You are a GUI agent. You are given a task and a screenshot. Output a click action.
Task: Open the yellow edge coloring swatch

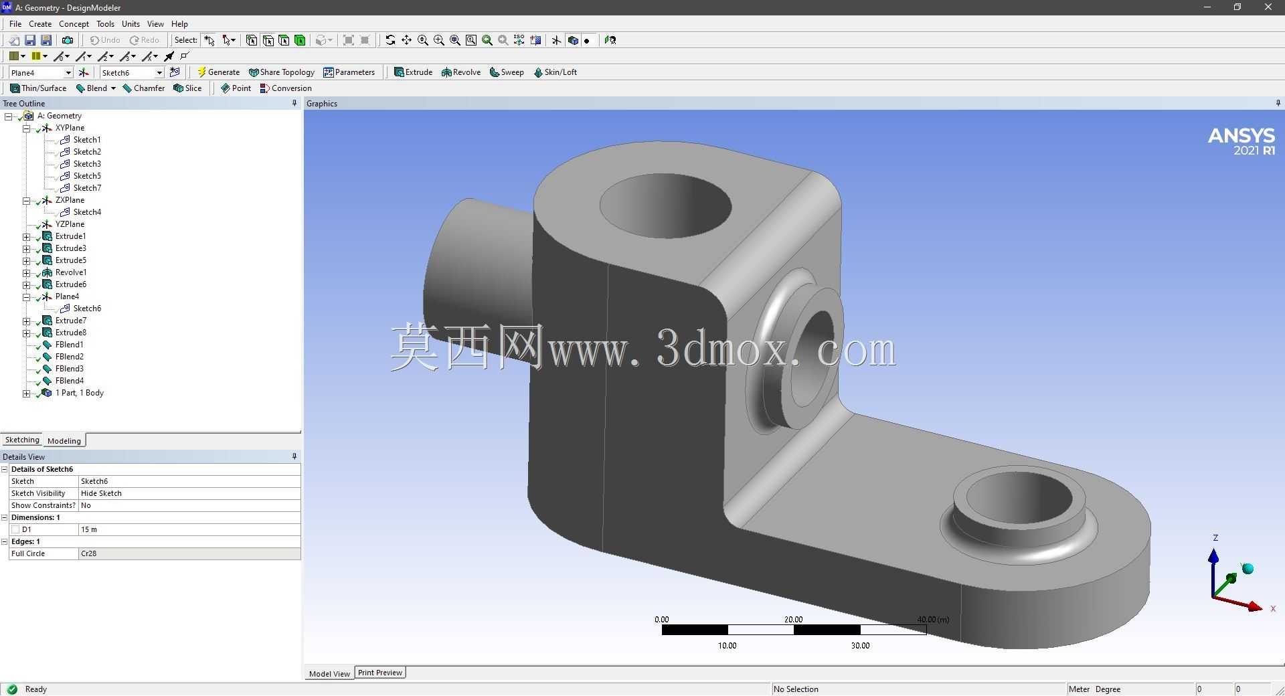[x=36, y=56]
